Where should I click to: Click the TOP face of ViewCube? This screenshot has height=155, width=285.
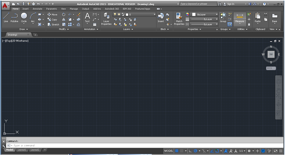pos(271,54)
